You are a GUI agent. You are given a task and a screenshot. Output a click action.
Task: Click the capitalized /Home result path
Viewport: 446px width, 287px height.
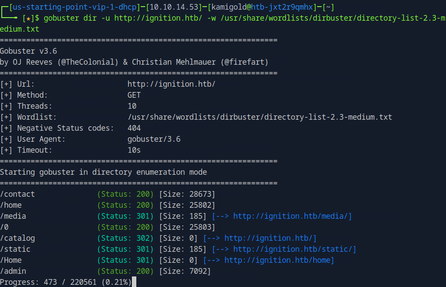click(11, 260)
